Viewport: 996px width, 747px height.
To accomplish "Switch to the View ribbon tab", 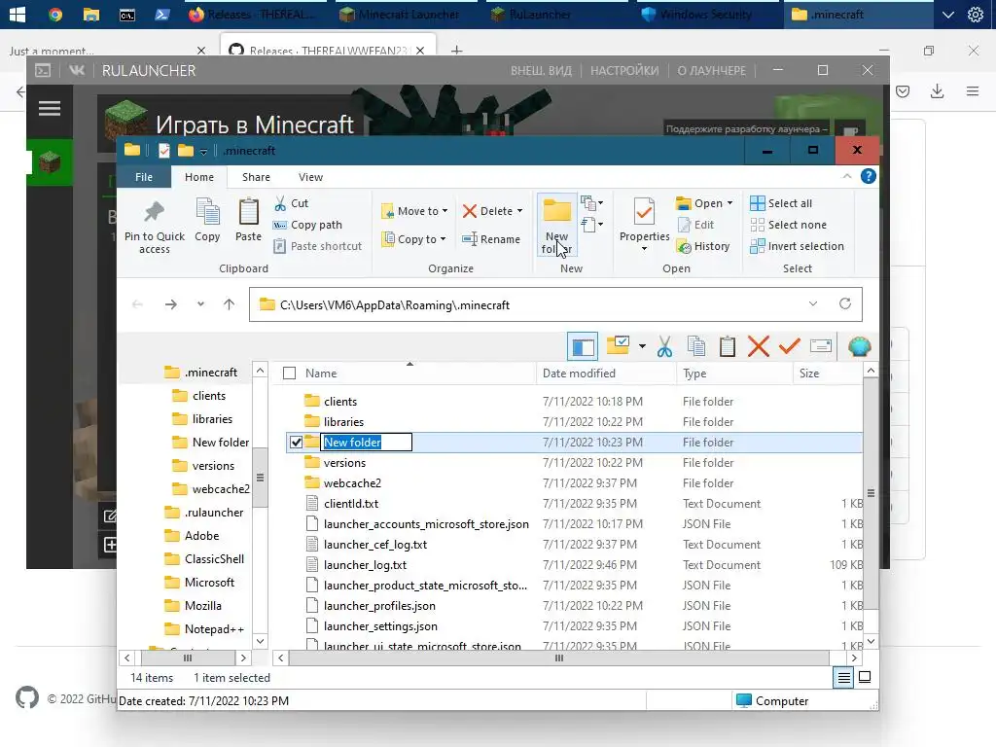I will click(x=310, y=177).
